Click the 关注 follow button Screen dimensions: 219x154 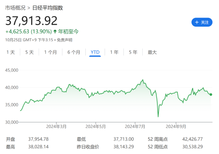point(202,22)
